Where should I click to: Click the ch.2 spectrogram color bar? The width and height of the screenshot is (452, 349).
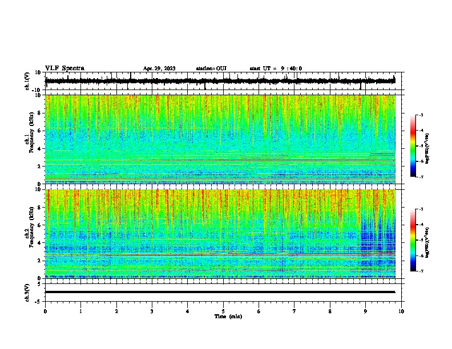click(413, 240)
